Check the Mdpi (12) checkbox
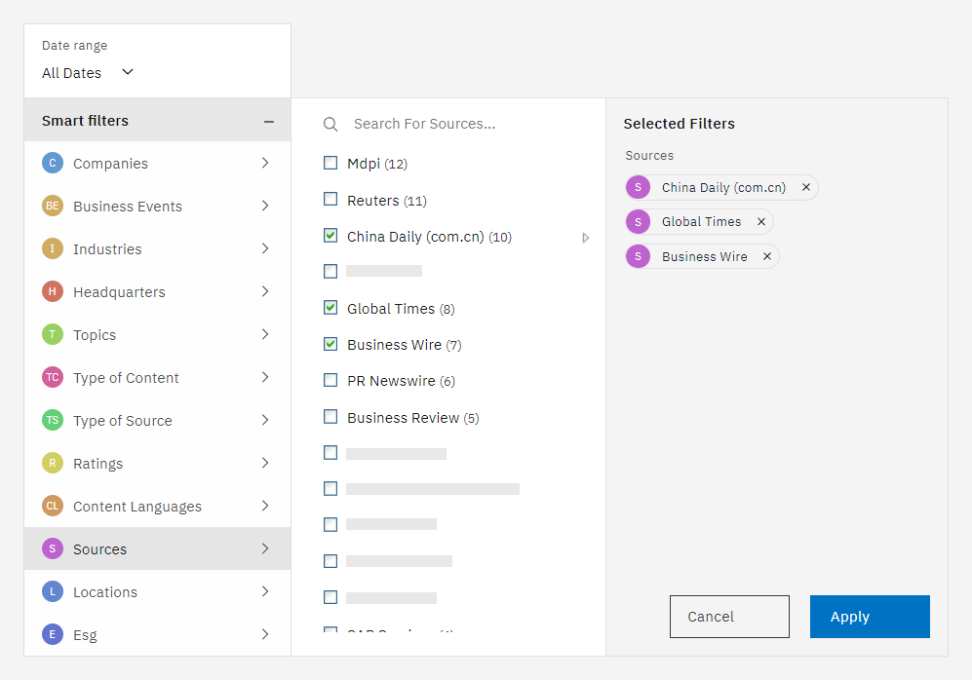The width and height of the screenshot is (972, 680). coord(330,163)
